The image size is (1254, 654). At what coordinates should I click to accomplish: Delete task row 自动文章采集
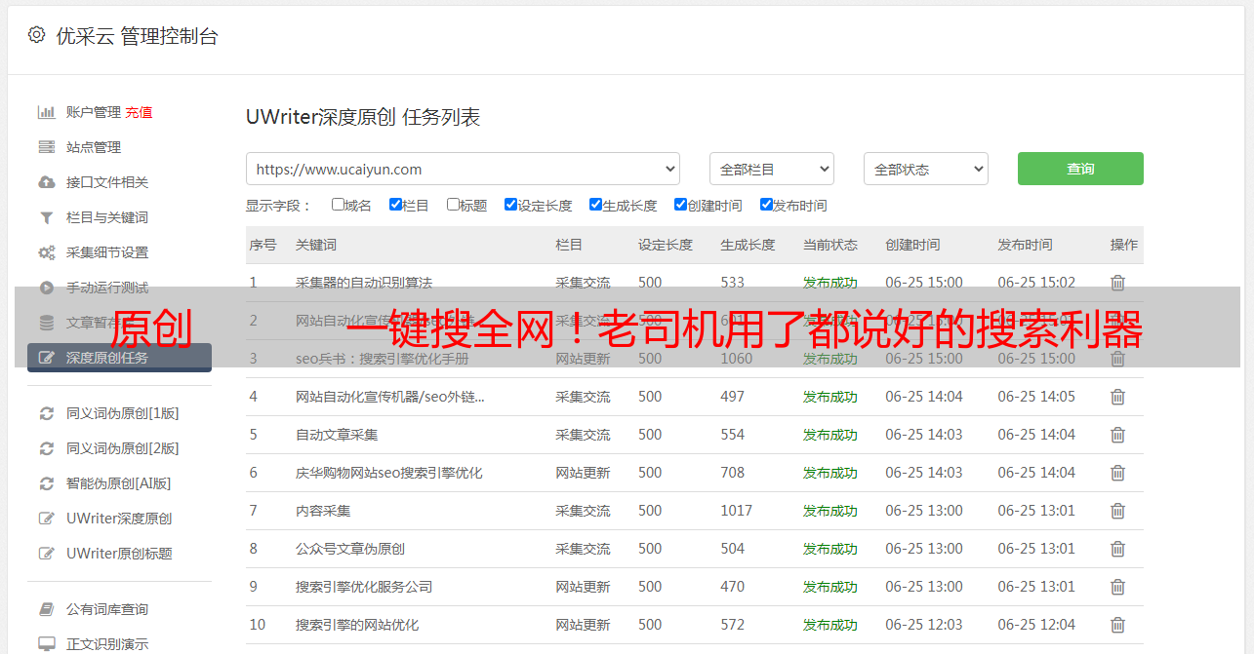coord(1117,435)
